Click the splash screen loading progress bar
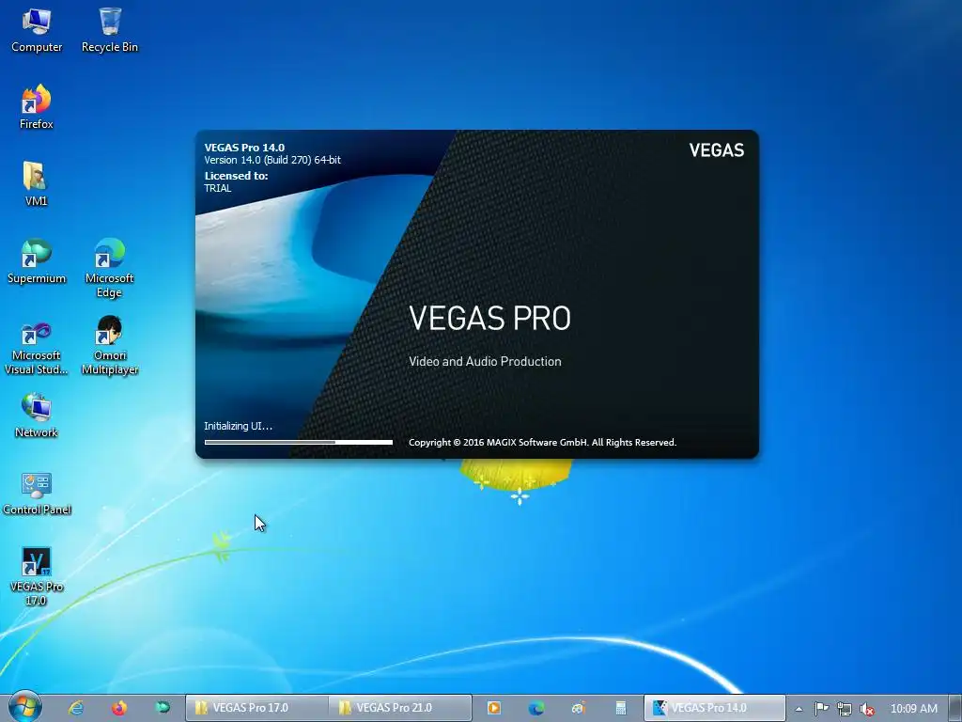962x722 pixels. tap(299, 442)
